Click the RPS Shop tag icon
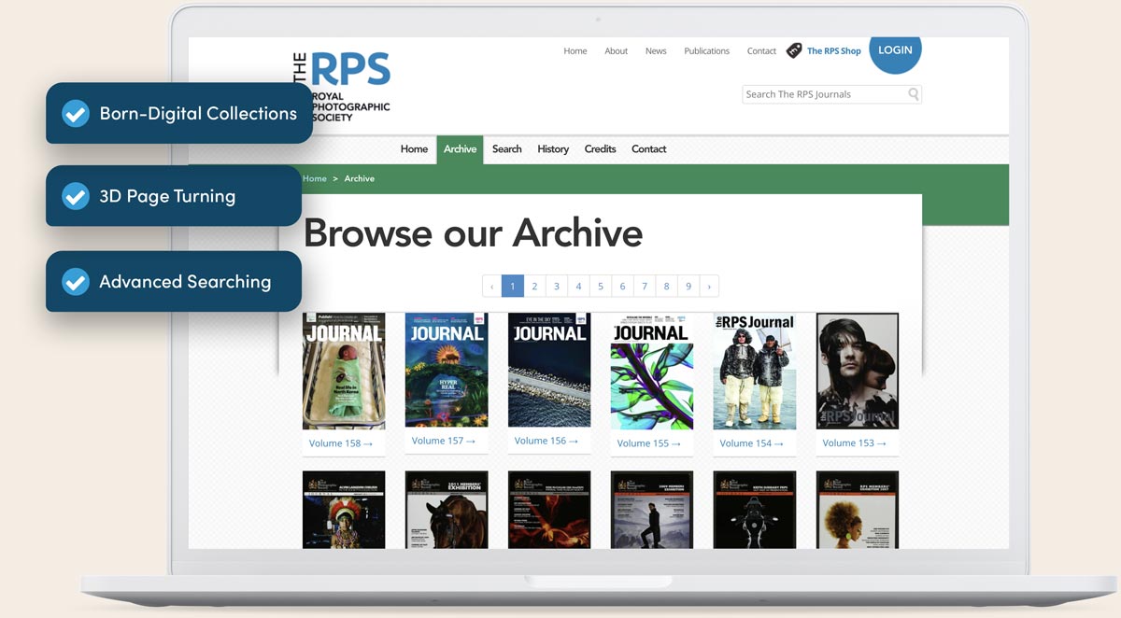Screen dimensions: 1121x618 [x=794, y=50]
